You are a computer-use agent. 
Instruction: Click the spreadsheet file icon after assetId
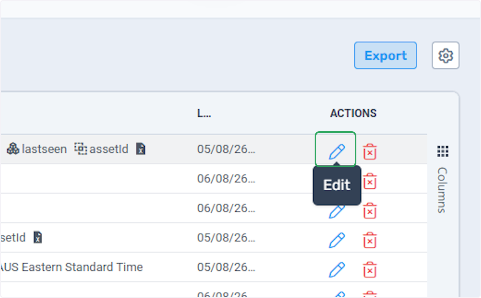click(x=140, y=149)
